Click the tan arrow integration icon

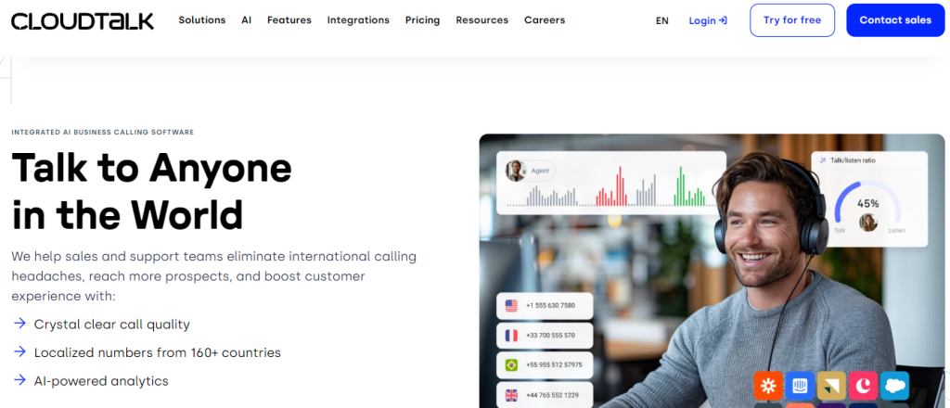coord(831,385)
